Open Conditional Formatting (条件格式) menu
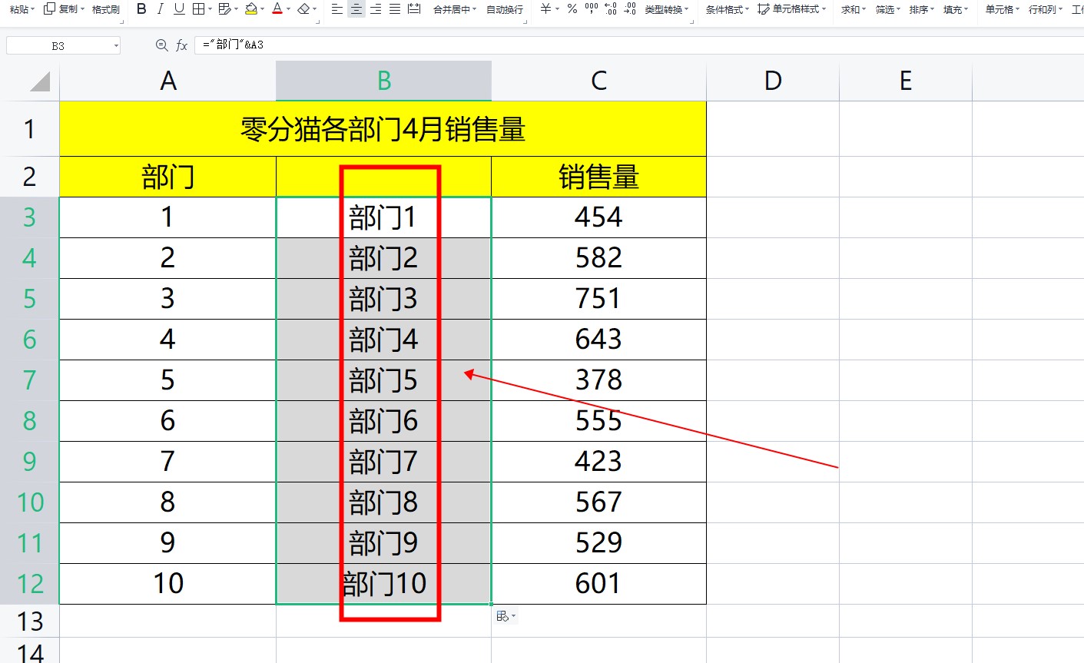1084x663 pixels. coord(728,9)
